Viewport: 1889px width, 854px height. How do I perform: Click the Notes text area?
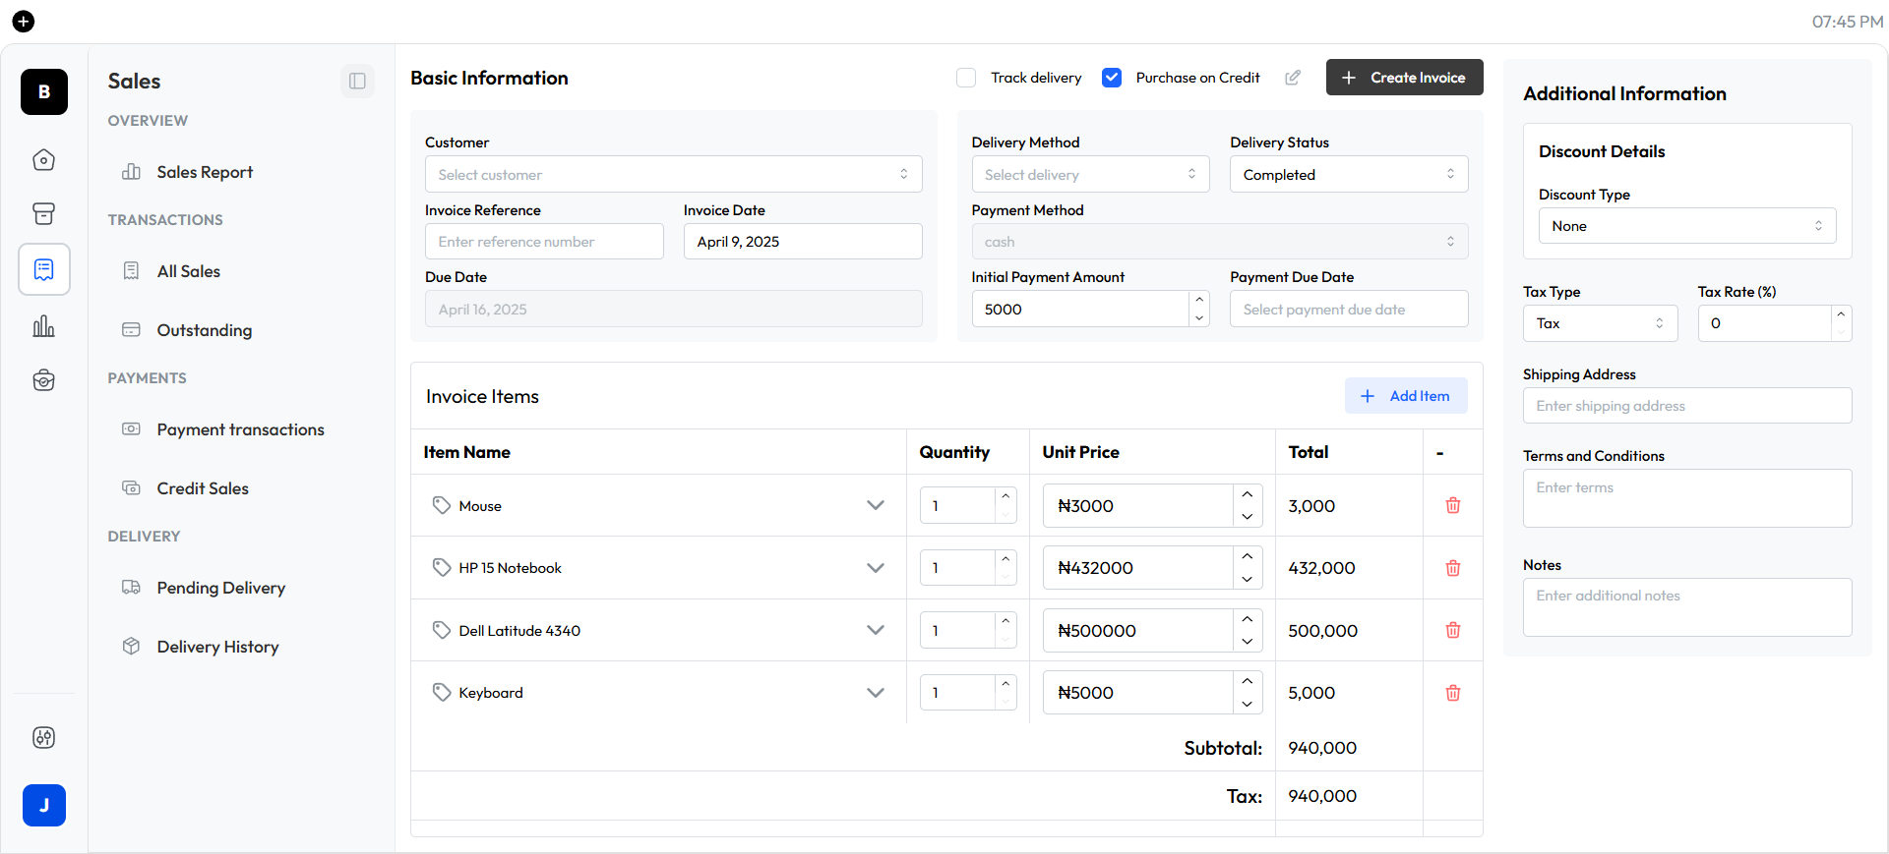[x=1687, y=607]
